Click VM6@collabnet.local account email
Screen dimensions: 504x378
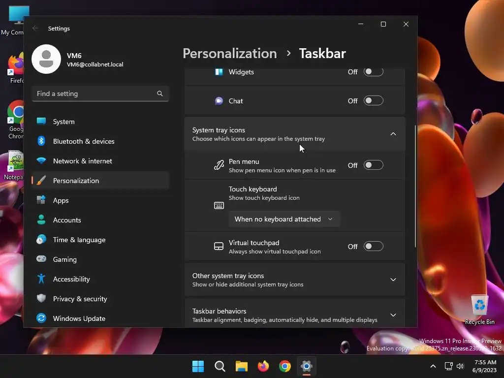coord(95,64)
